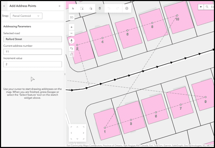
Task: Click address point 9 on the map
Action: 205,97
